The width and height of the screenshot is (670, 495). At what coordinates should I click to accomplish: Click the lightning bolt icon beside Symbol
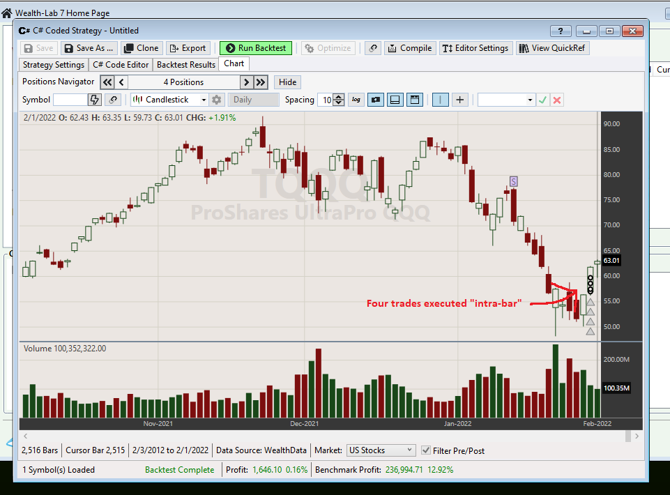coord(94,100)
